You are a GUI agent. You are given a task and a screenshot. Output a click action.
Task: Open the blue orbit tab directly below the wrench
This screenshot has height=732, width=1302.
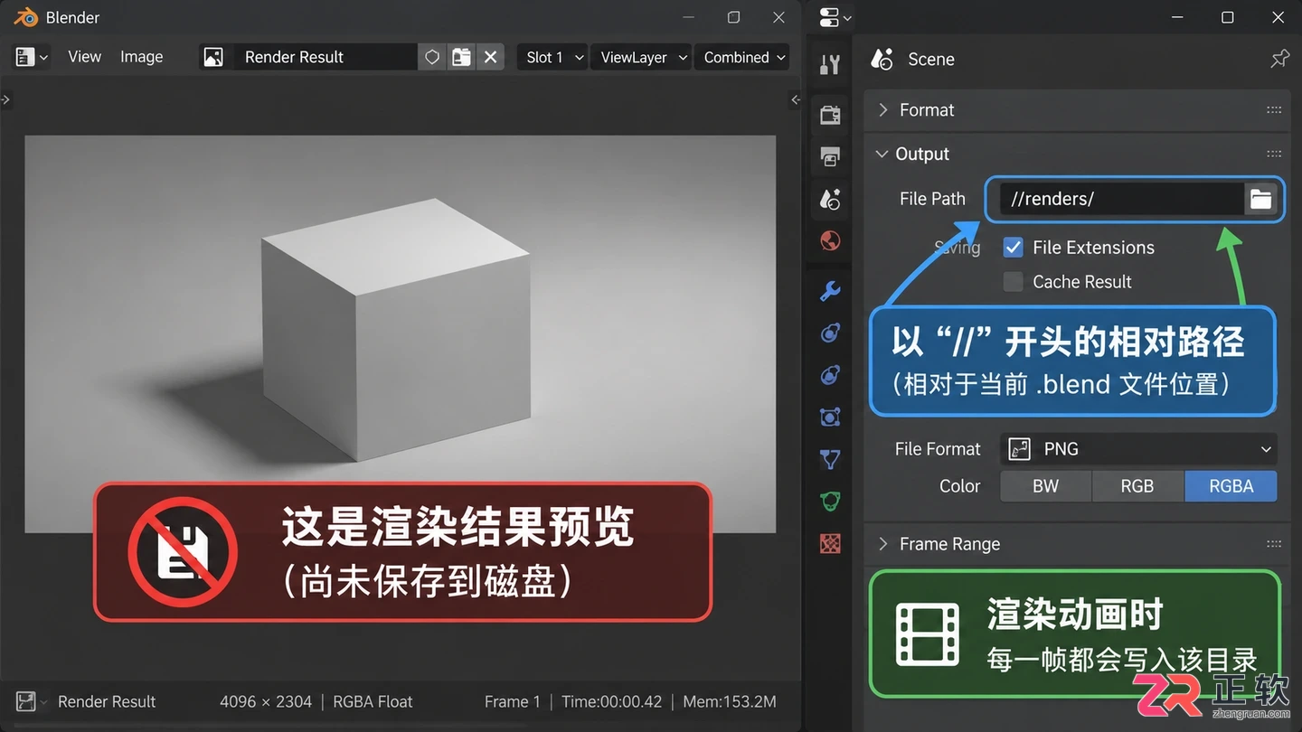click(x=830, y=333)
